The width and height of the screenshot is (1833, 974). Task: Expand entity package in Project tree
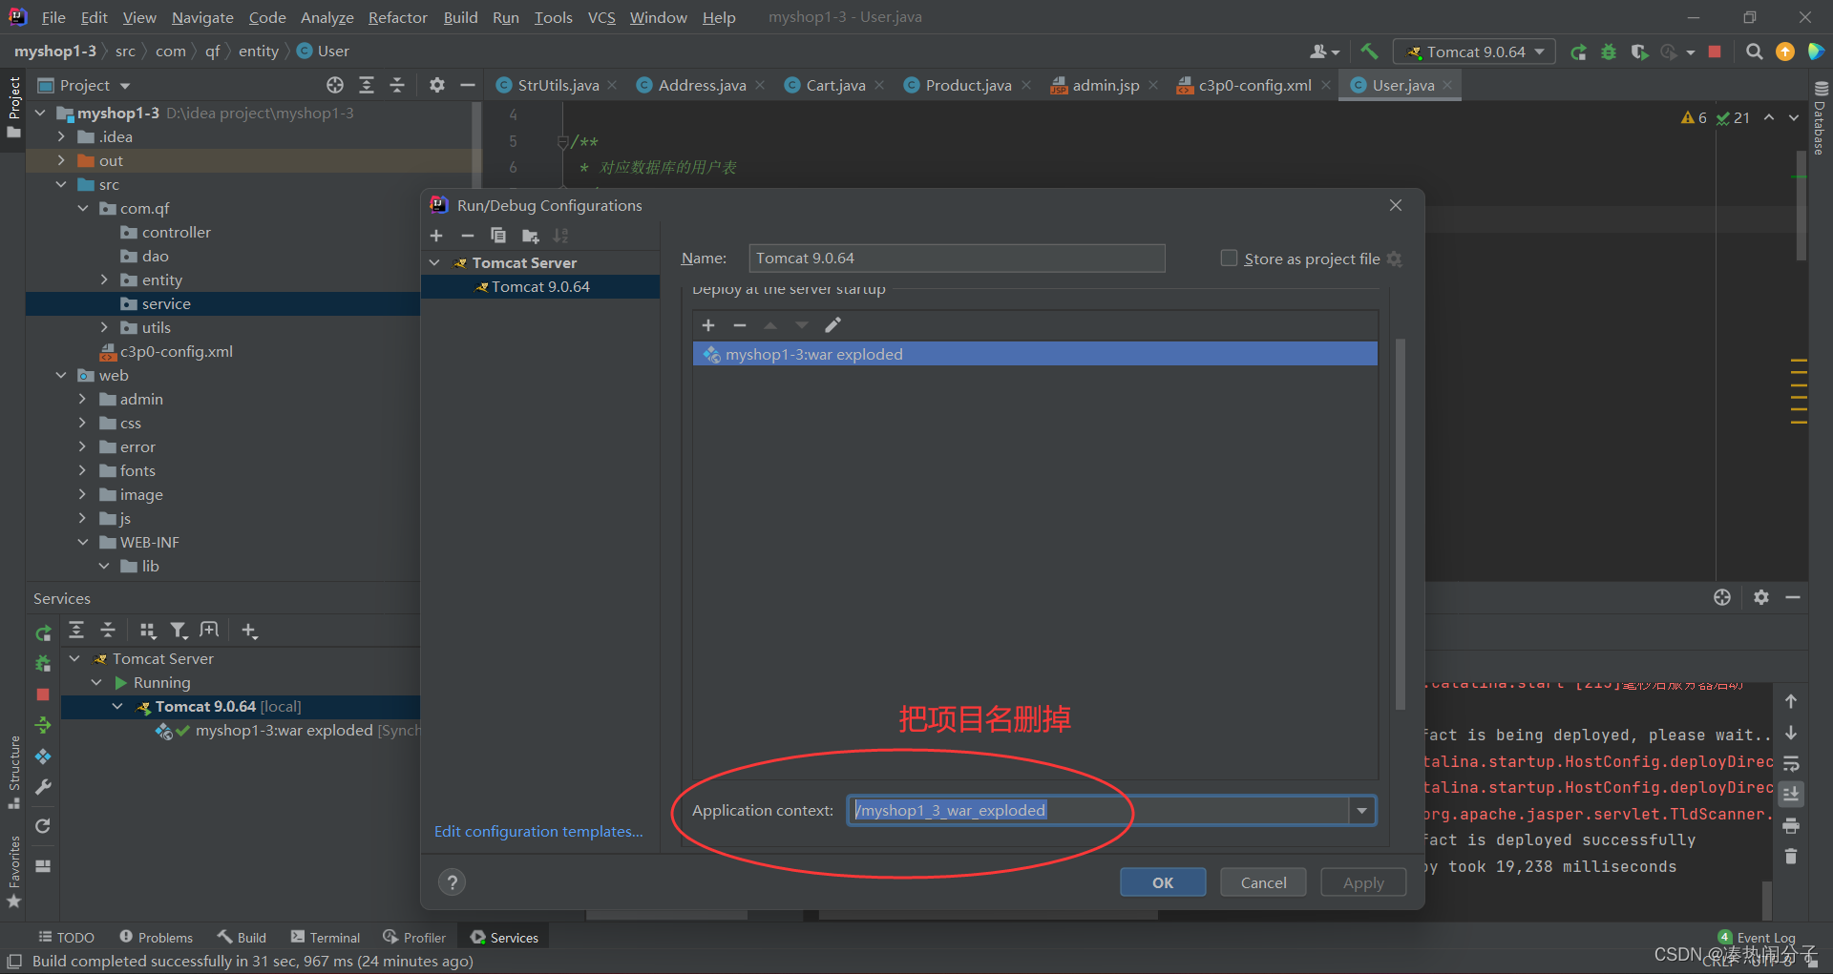point(104,280)
